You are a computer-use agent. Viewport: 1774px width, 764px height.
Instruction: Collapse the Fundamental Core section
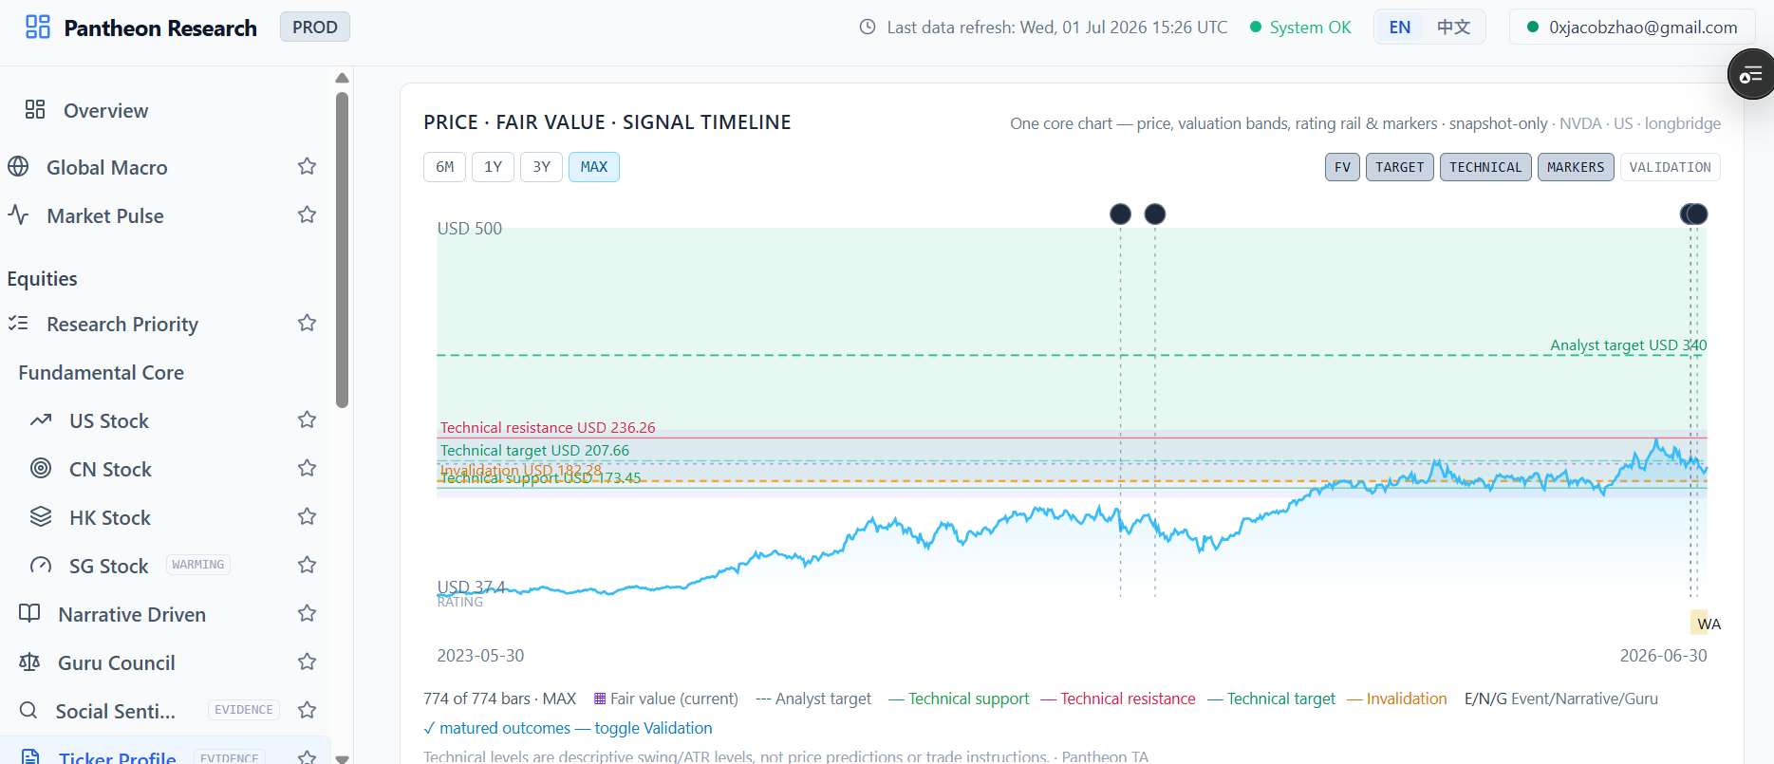point(101,372)
